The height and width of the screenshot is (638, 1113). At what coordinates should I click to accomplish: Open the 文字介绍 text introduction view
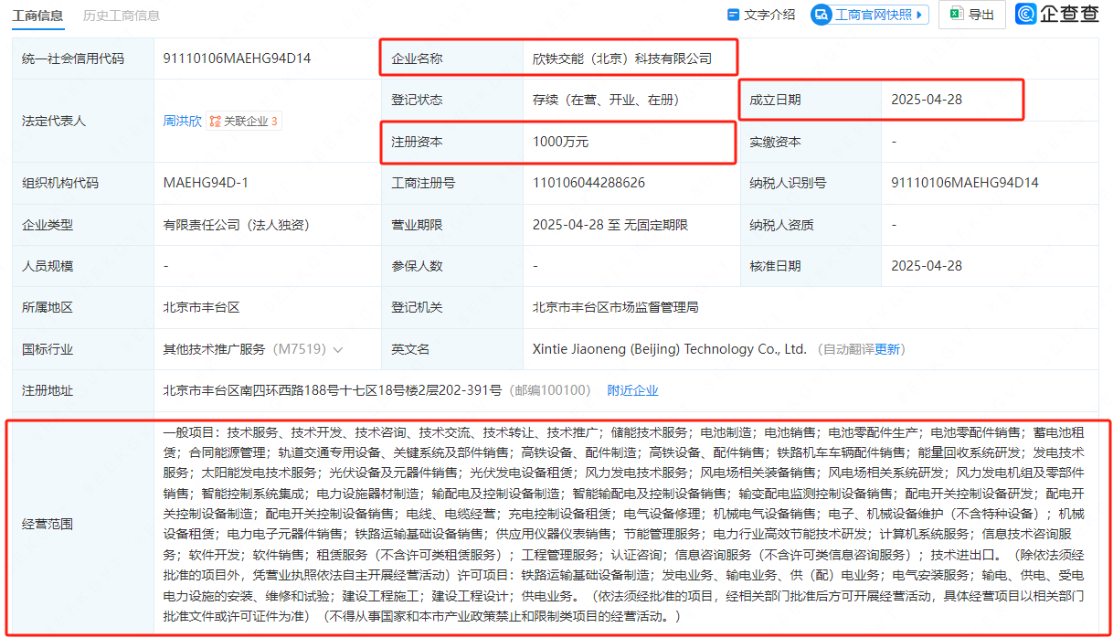(760, 15)
